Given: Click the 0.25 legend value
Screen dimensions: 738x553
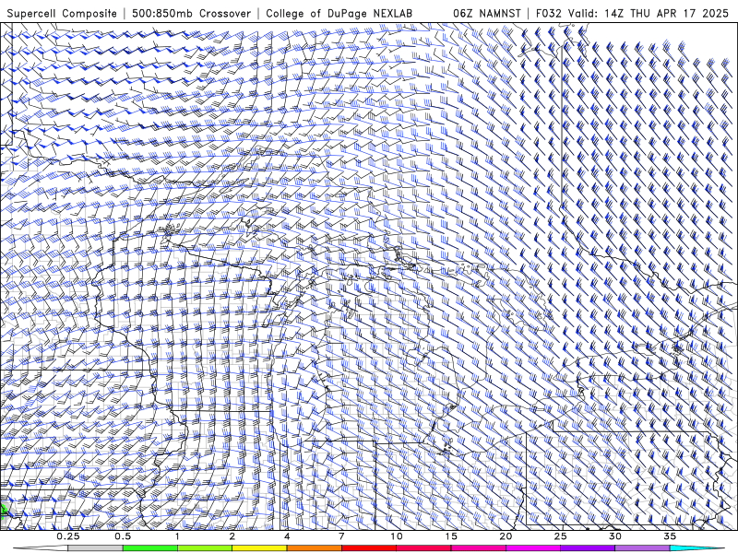Looking at the screenshot, I should click(x=68, y=536).
